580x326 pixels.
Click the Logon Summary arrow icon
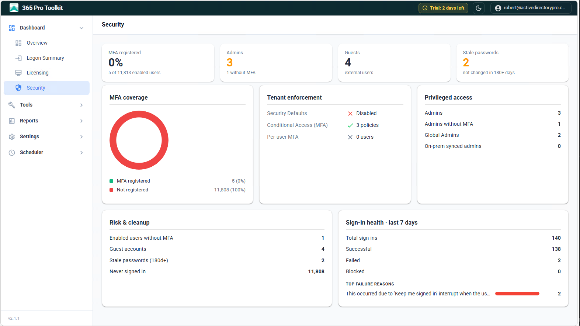pos(18,58)
